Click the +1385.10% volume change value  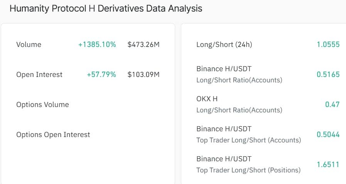[97, 45]
